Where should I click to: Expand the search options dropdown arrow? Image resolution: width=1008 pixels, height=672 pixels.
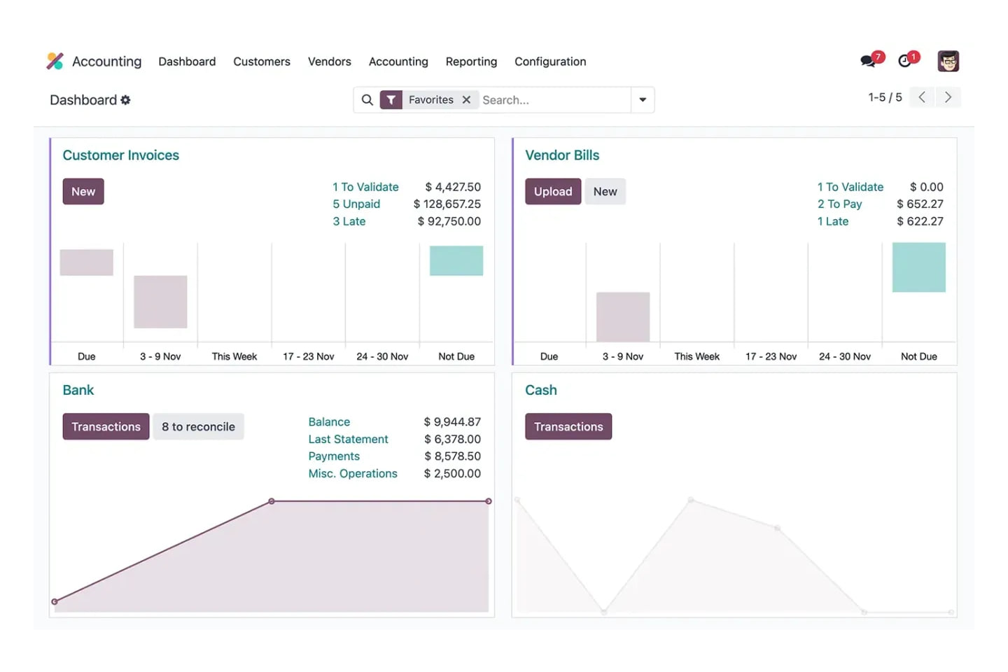(x=643, y=100)
